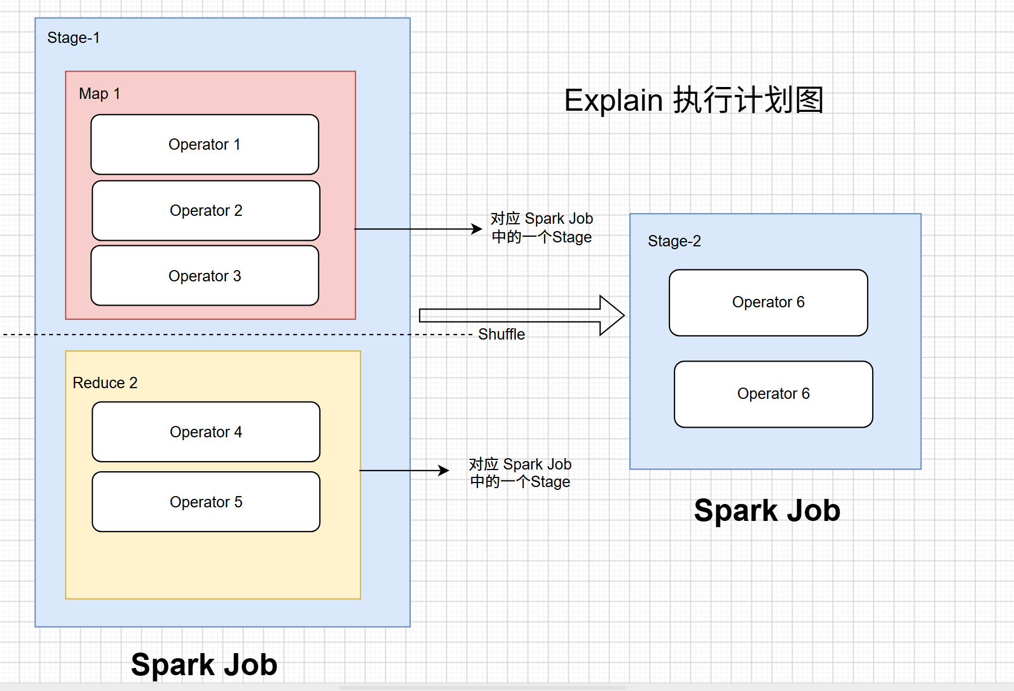Select the upper Operator 6 box in Stage-2
1014x691 pixels.
[x=768, y=303]
